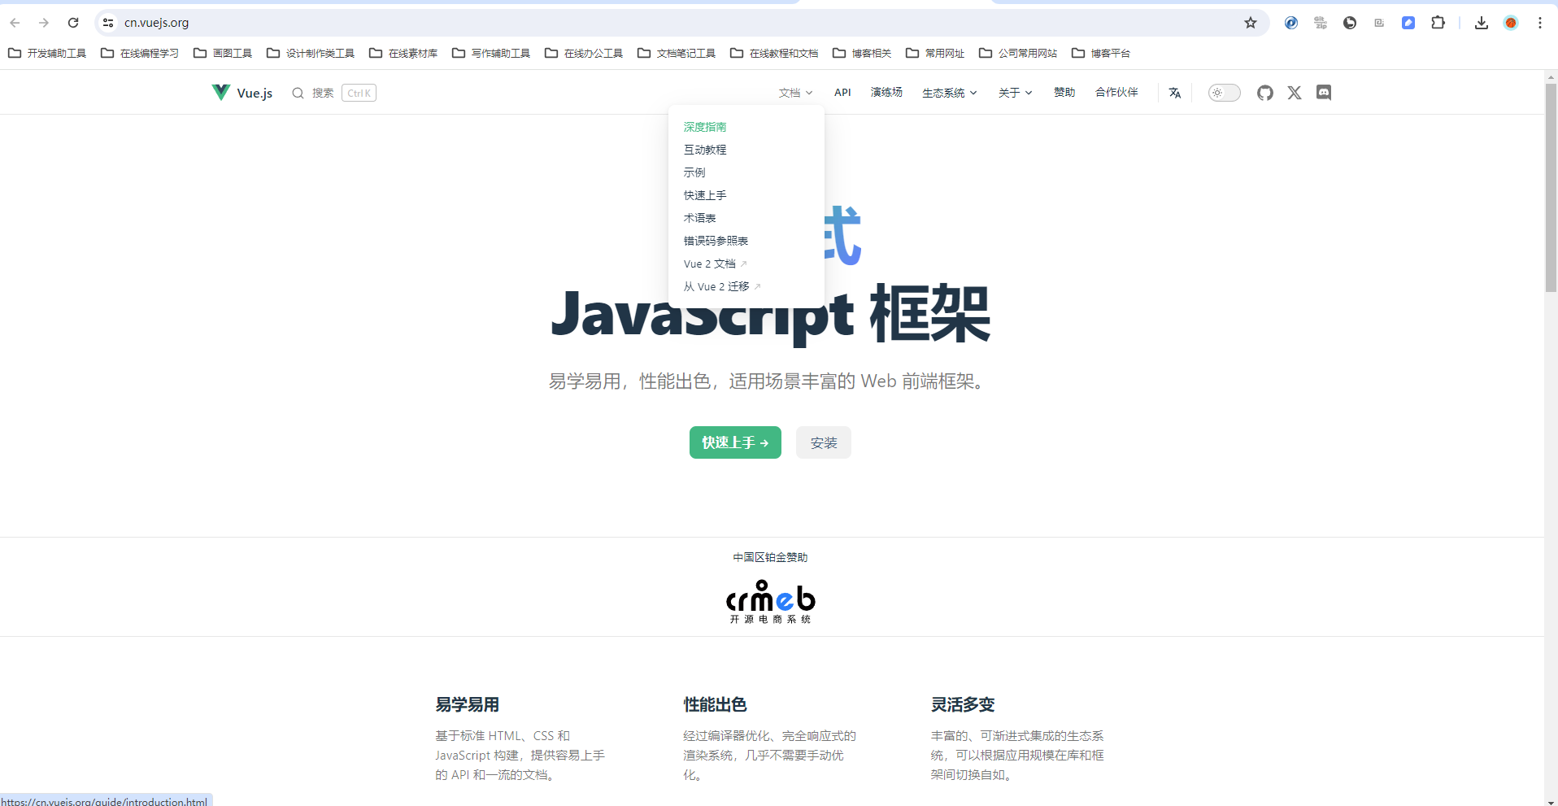Click the Vue.js logo in the navbar

[242, 93]
